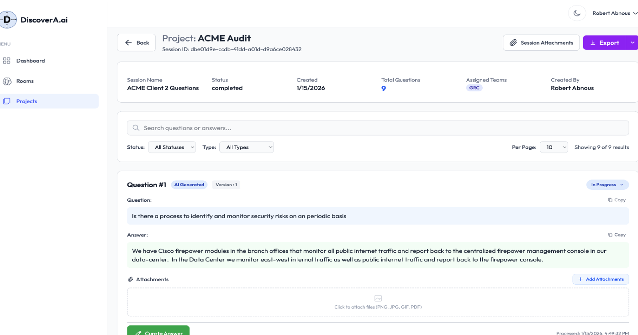
Task: Click the search magnifier icon
Action: pyautogui.click(x=136, y=128)
